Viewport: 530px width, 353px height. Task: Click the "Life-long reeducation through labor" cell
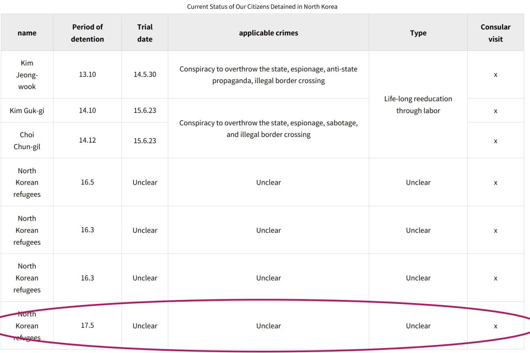click(418, 105)
